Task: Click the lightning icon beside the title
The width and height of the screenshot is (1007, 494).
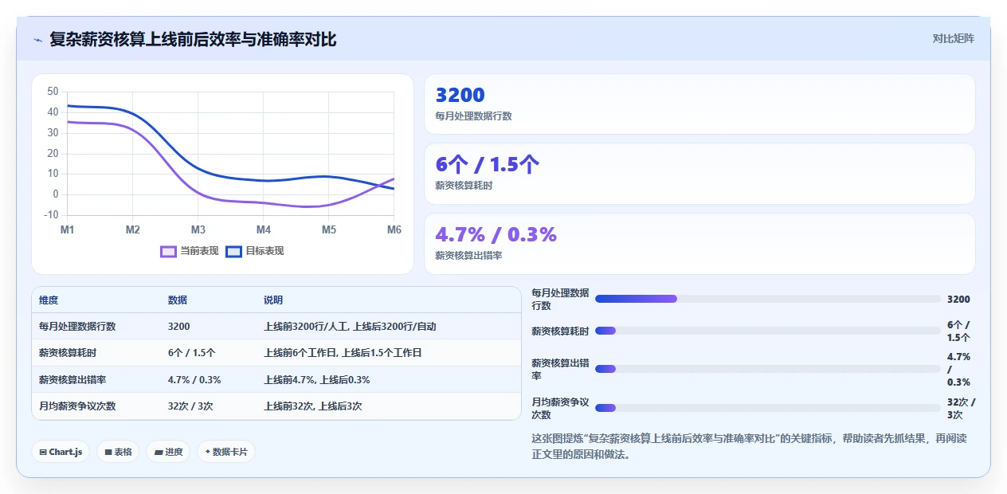Action: [38, 39]
